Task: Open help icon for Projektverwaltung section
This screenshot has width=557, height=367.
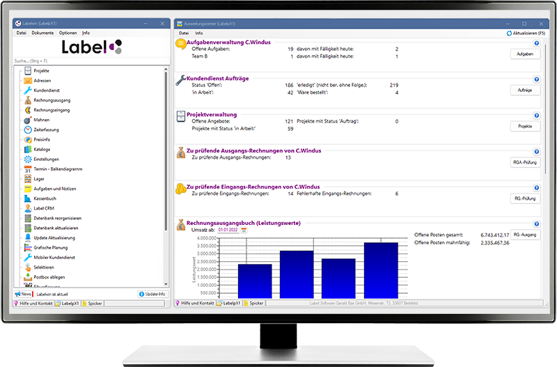Action: click(x=536, y=116)
